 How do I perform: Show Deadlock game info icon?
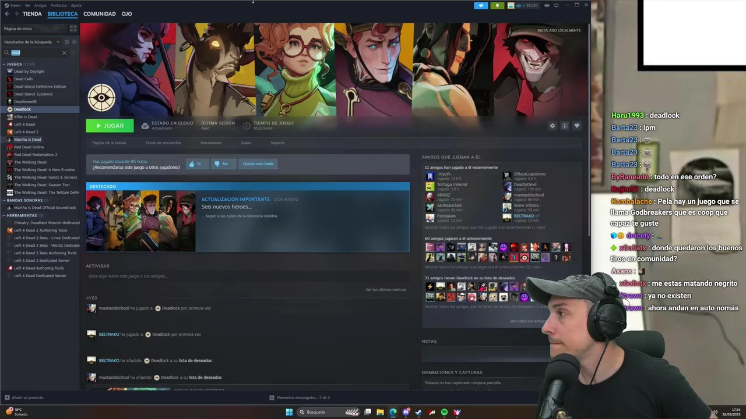(564, 126)
